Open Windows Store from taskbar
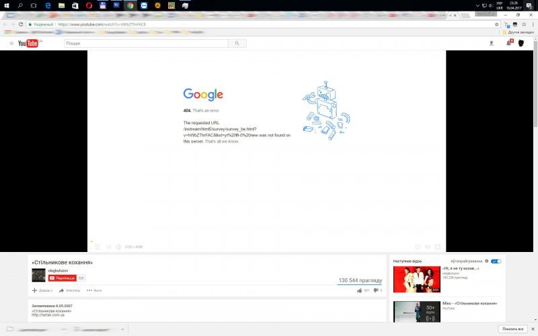 tap(75, 5)
